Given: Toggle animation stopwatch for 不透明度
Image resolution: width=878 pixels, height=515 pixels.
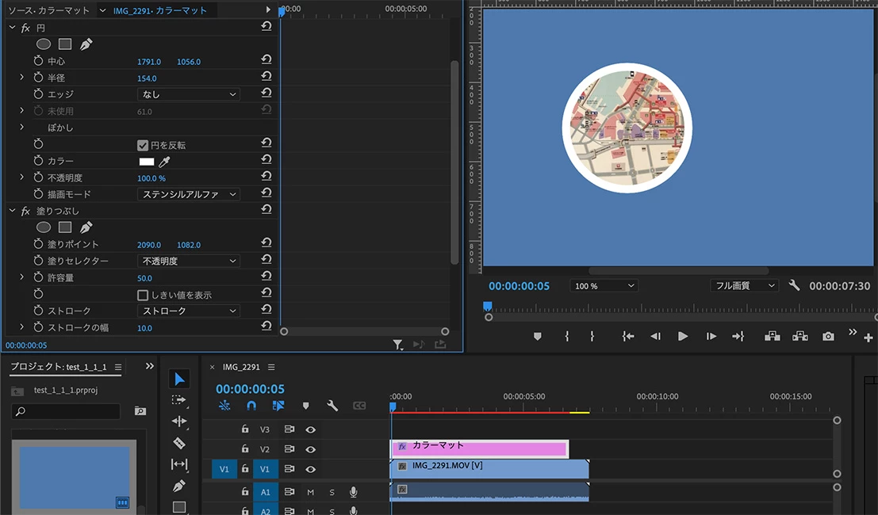Looking at the screenshot, I should point(38,177).
